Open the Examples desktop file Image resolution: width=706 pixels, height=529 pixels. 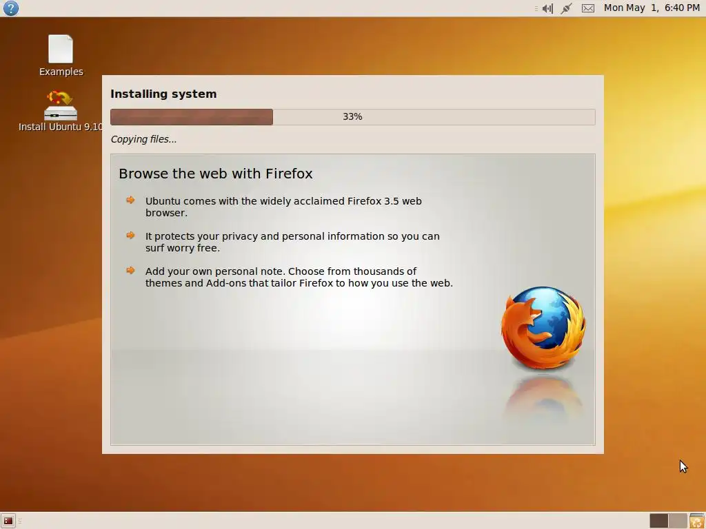click(61, 55)
